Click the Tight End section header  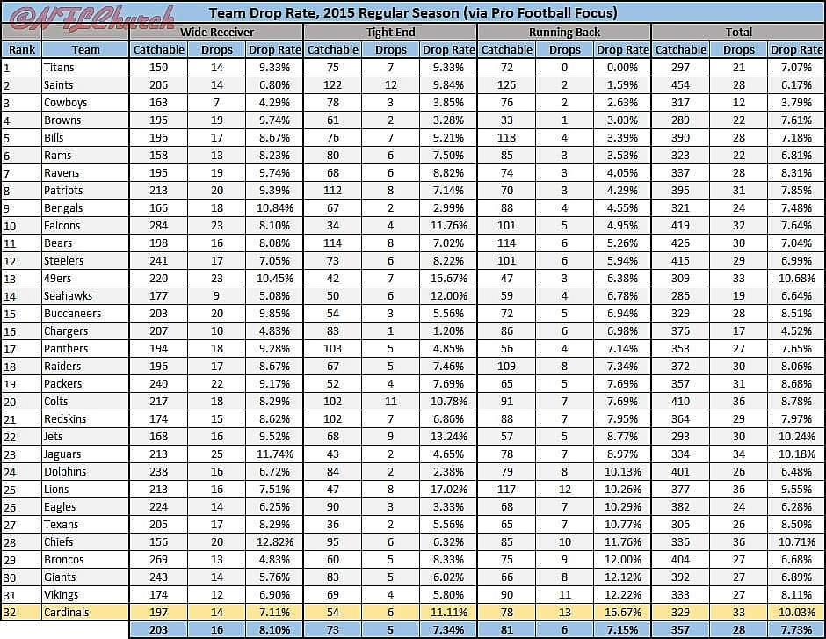point(390,32)
